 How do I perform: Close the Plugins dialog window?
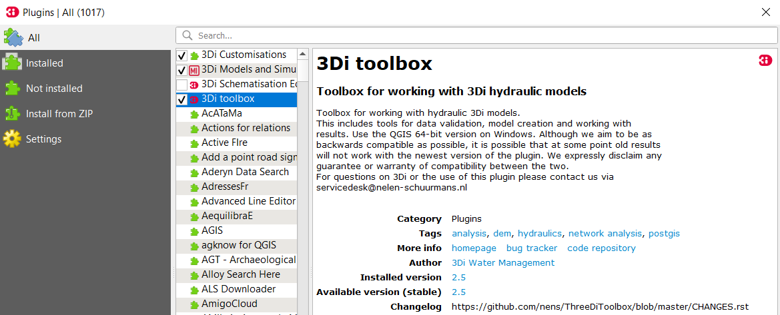coord(766,12)
